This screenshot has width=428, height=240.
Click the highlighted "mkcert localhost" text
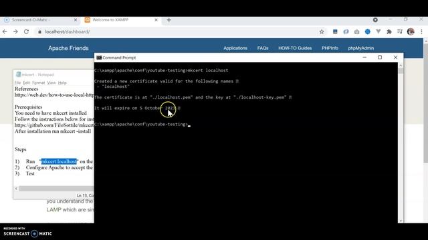[x=59, y=161]
